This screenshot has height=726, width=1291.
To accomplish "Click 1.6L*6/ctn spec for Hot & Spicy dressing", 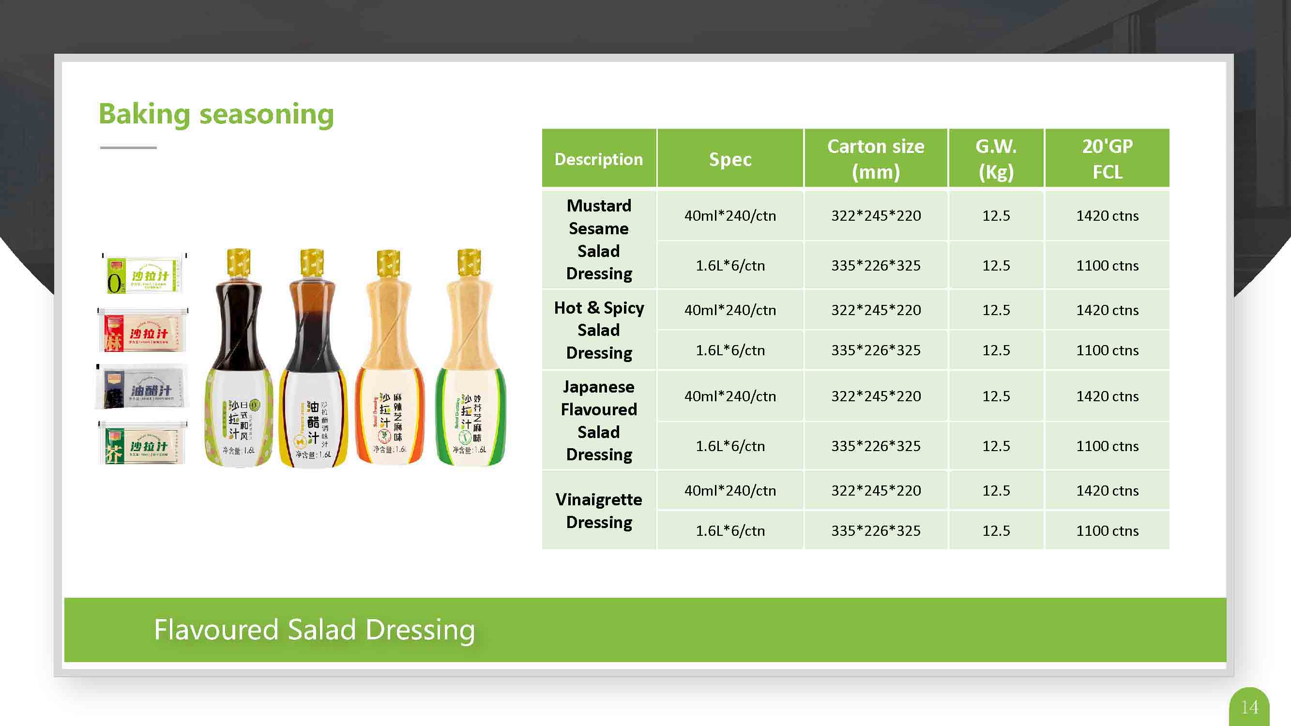I will [x=730, y=350].
